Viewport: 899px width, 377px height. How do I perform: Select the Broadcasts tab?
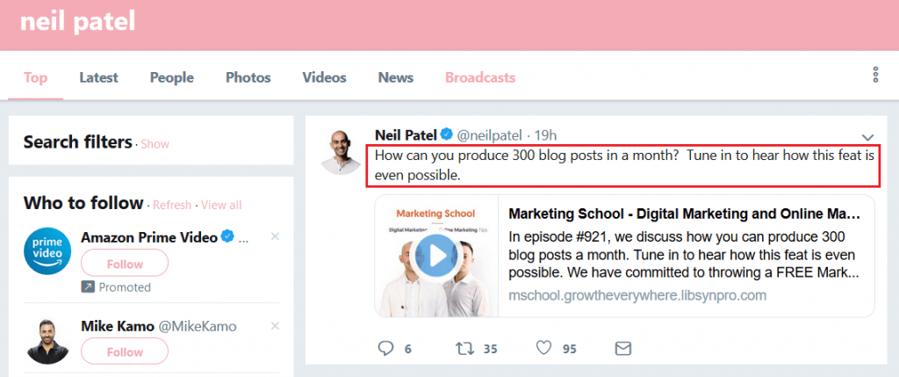480,77
